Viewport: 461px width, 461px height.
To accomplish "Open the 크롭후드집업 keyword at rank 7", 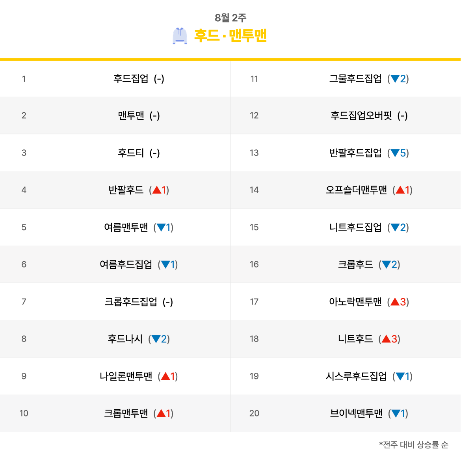I will click(x=131, y=302).
